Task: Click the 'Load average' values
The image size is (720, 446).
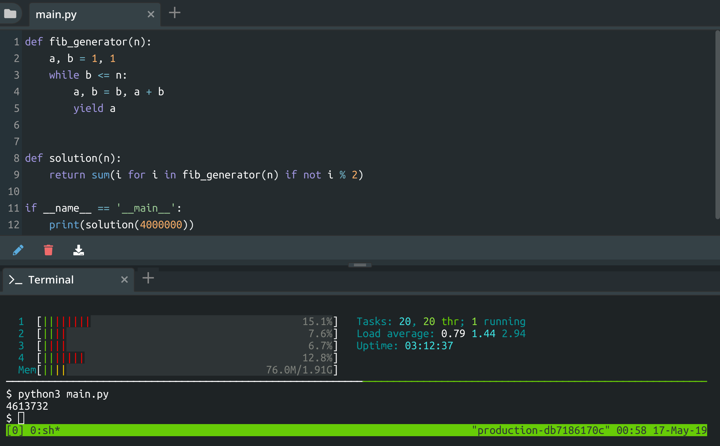Action: pos(483,333)
